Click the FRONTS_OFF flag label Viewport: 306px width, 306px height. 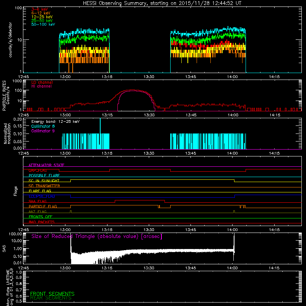click(41, 216)
